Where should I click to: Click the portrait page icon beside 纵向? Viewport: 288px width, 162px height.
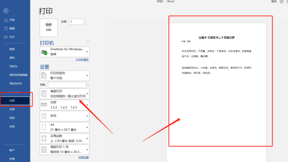click(x=44, y=116)
